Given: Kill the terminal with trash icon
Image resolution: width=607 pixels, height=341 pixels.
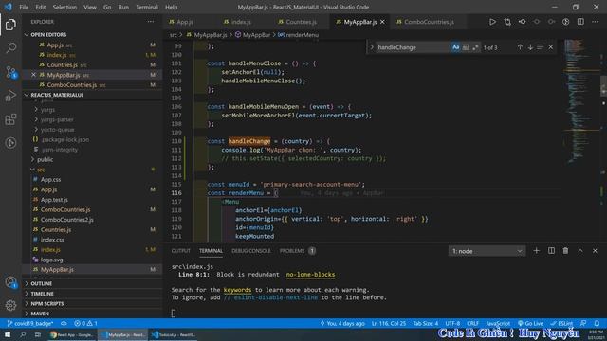Looking at the screenshot, I should point(565,250).
